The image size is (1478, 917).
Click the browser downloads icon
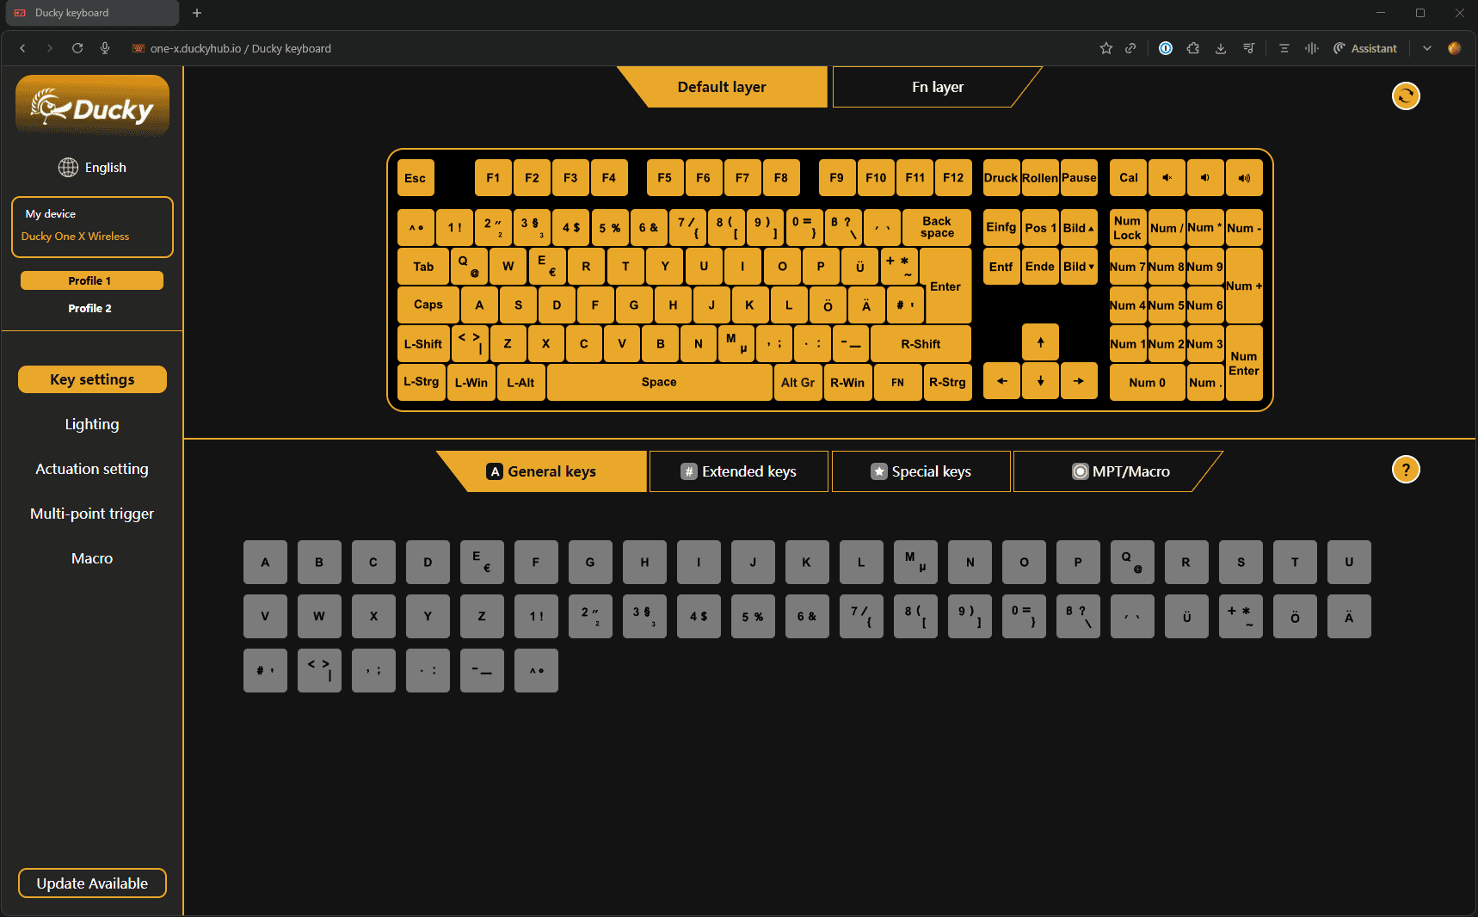point(1220,48)
